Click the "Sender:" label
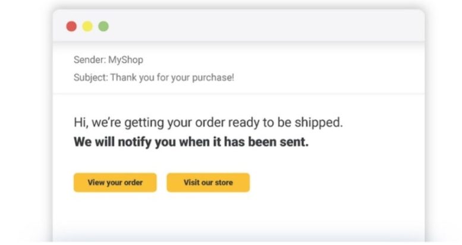The height and width of the screenshot is (245, 462). pos(90,60)
